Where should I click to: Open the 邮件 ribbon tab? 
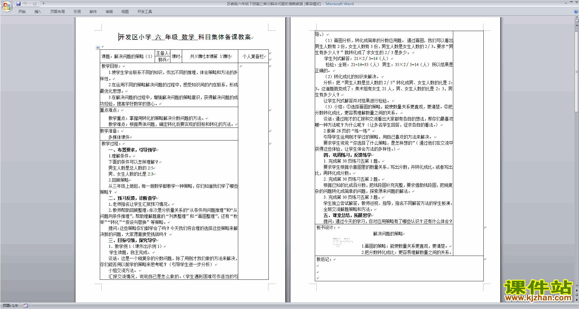pyautogui.click(x=93, y=11)
